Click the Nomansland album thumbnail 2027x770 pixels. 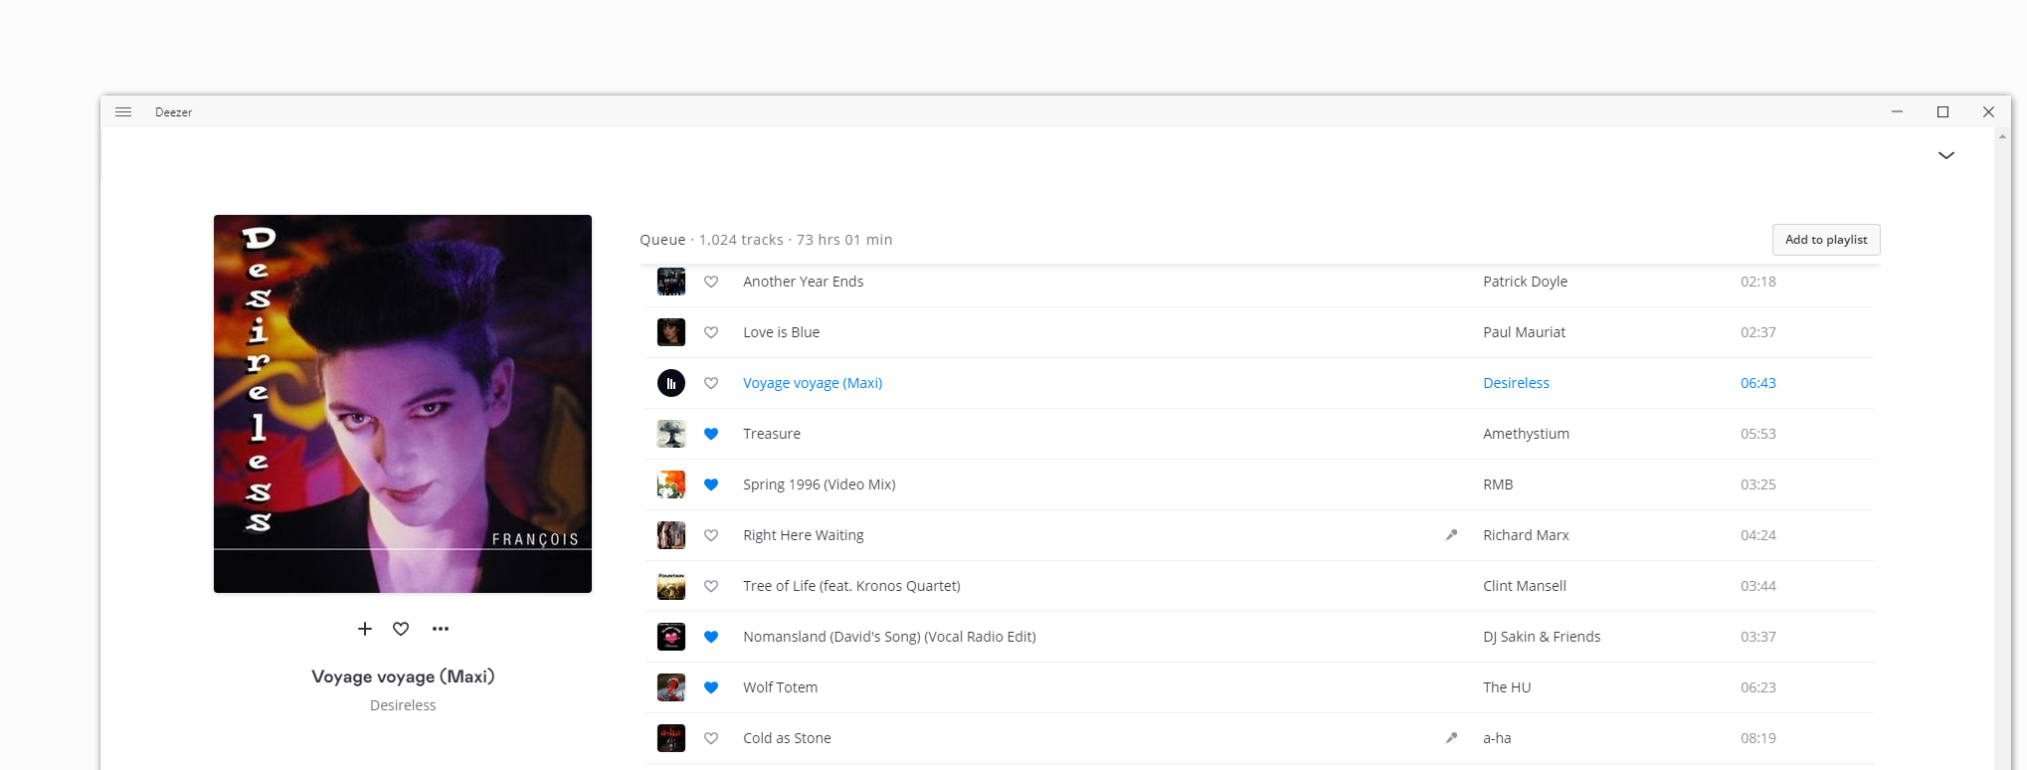click(671, 637)
